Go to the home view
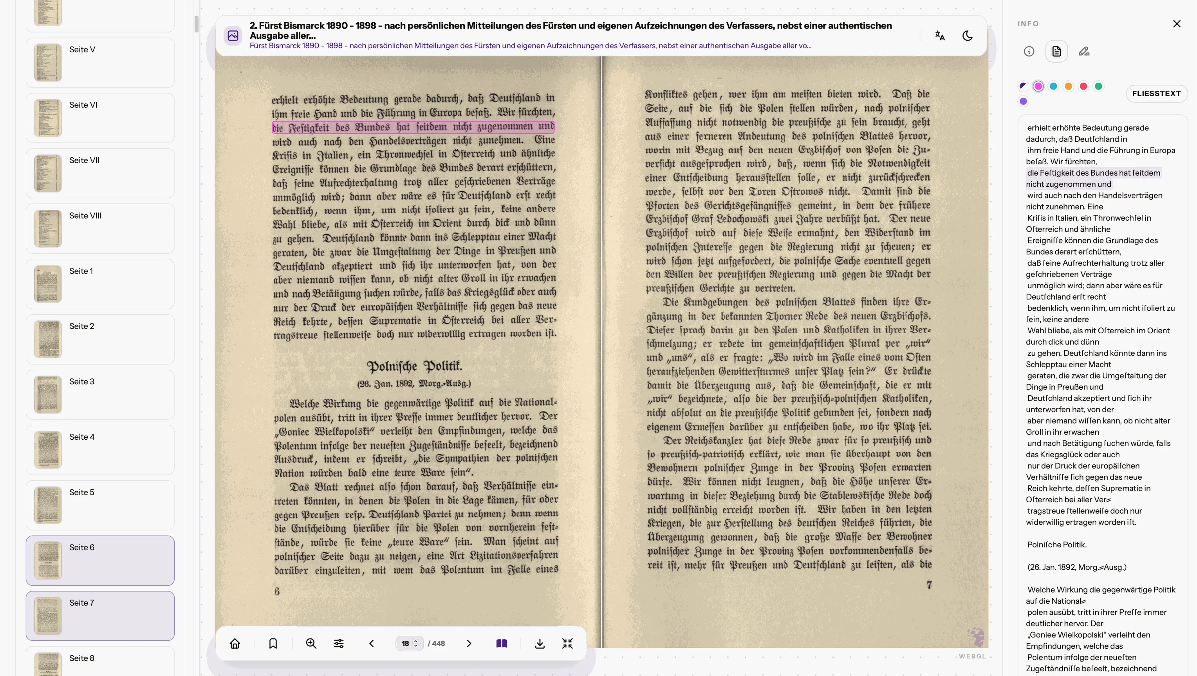The height and width of the screenshot is (676, 1197). click(235, 644)
